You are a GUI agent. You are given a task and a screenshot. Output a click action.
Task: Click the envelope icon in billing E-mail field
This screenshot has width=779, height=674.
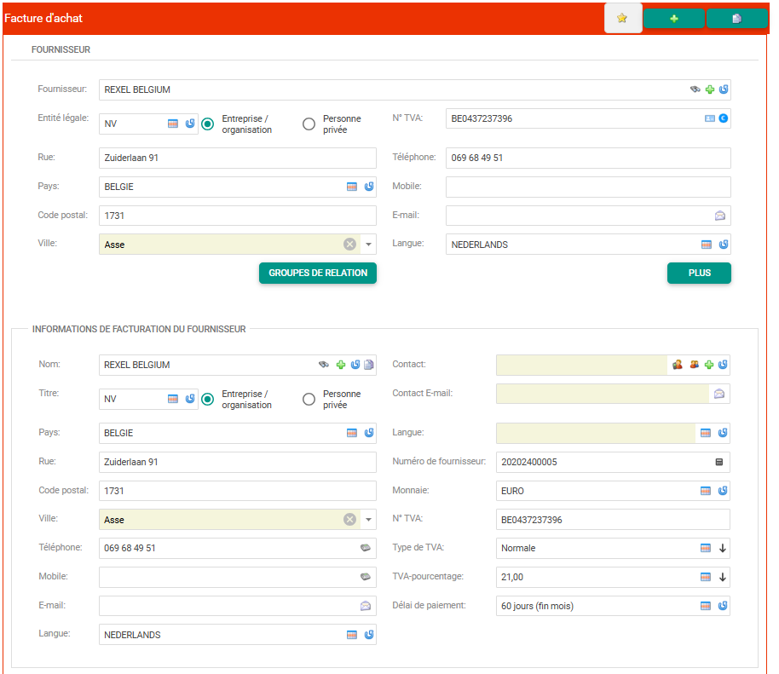(365, 606)
